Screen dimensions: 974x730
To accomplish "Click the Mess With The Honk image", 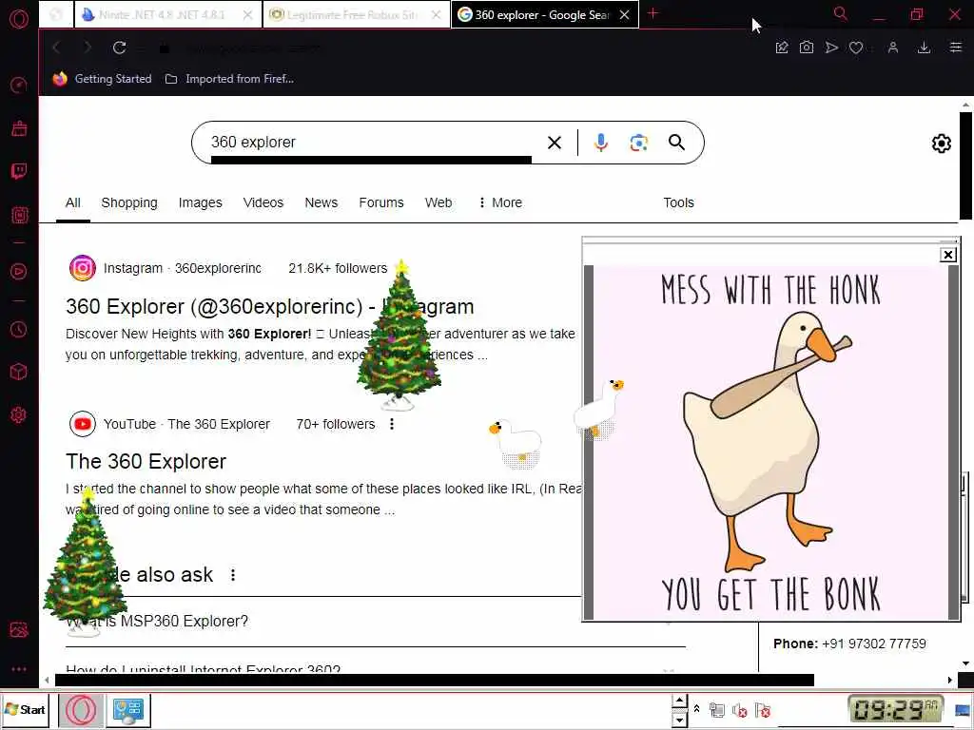I will click(770, 442).
